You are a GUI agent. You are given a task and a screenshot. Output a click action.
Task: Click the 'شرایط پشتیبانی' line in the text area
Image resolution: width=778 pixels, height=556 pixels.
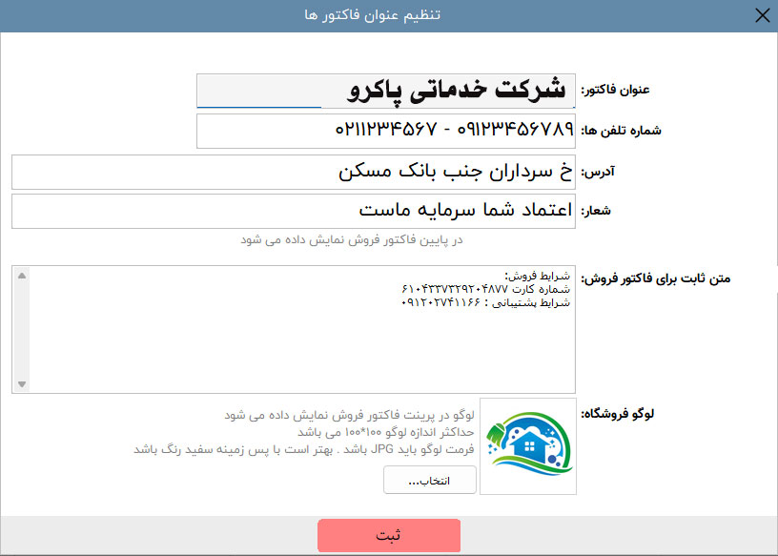(x=485, y=302)
